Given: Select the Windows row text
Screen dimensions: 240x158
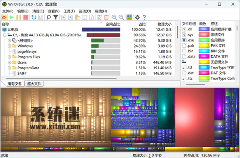Looking at the screenshot, I should click(25, 46).
